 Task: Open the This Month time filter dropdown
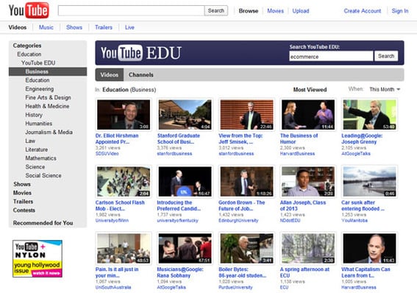point(385,89)
